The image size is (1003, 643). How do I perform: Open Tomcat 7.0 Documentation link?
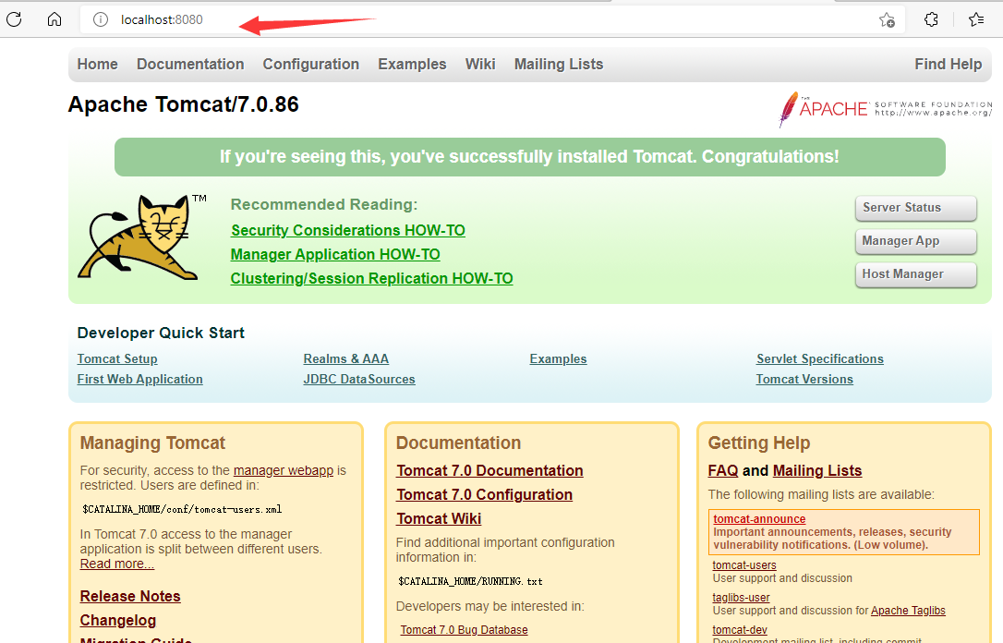coord(489,471)
